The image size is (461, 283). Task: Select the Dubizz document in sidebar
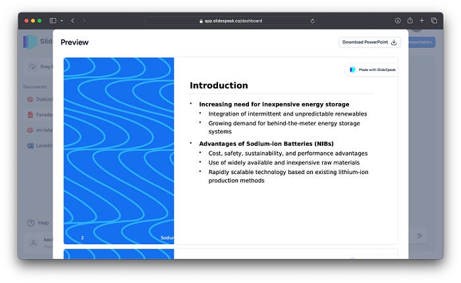tap(40, 99)
